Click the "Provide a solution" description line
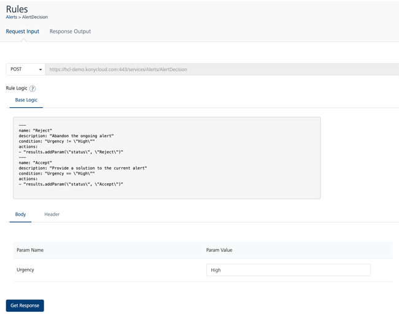This screenshot has height=316, width=399. [83, 168]
